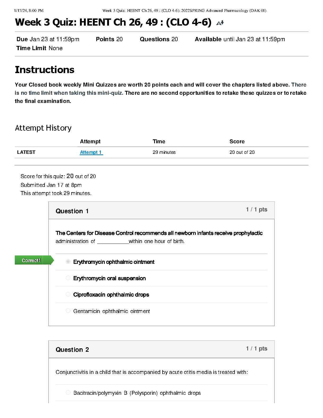Choose the Erythromycin oral suspension option
This screenshot has width=323, height=418.
[x=68, y=278]
